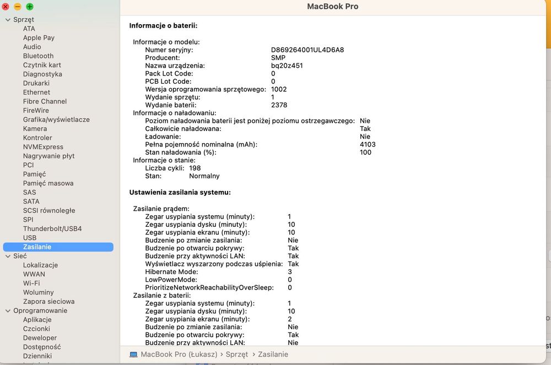Open the NVMExpress entry
The width and height of the screenshot is (551, 365).
(x=43, y=148)
